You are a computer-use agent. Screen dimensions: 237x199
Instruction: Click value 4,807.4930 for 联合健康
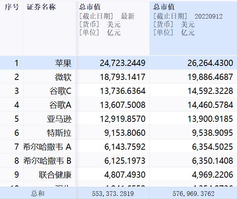coord(125,175)
